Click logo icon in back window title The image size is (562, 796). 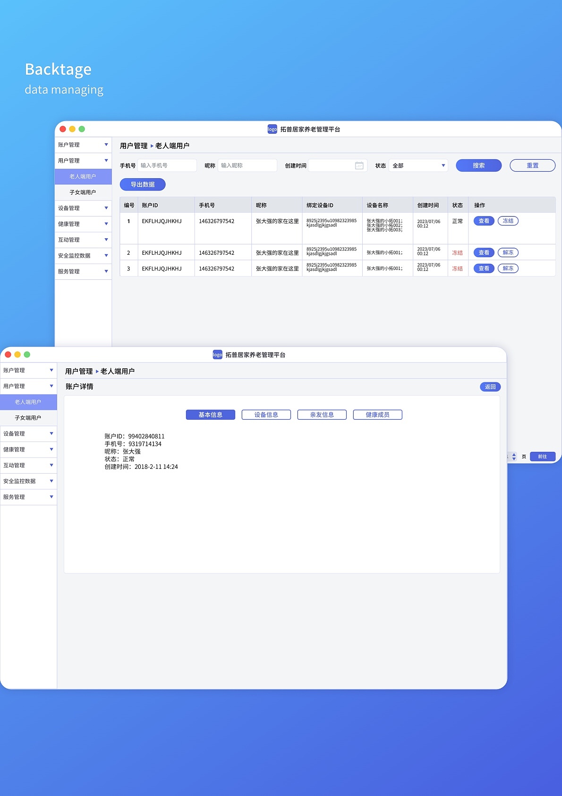pyautogui.click(x=272, y=129)
